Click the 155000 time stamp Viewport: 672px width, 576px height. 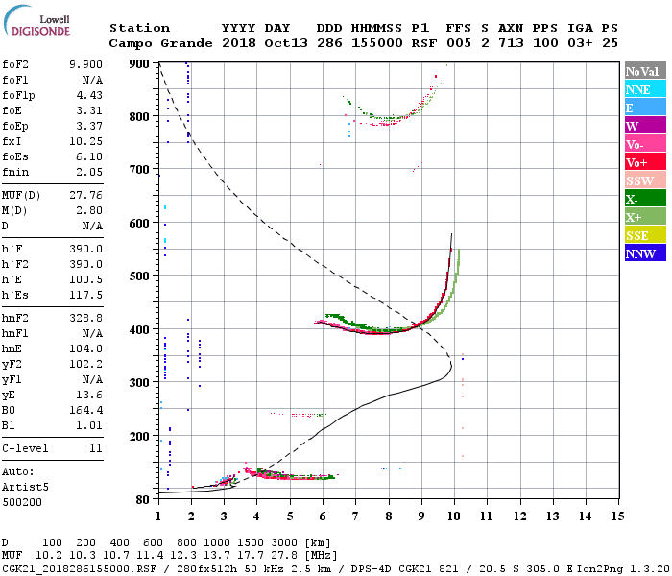pyautogui.click(x=376, y=43)
